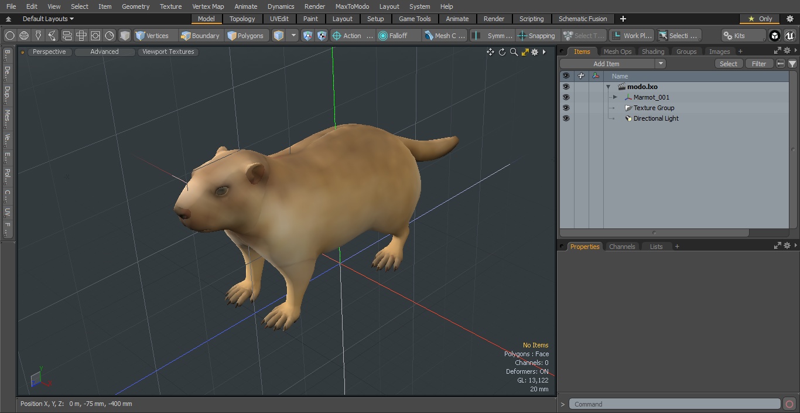Open the Selection tools button
800x413 pixels.
(x=678, y=36)
